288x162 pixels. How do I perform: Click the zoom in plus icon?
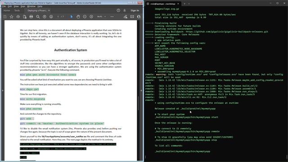91,17
